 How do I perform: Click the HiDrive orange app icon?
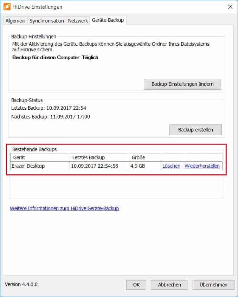[x=7, y=7]
